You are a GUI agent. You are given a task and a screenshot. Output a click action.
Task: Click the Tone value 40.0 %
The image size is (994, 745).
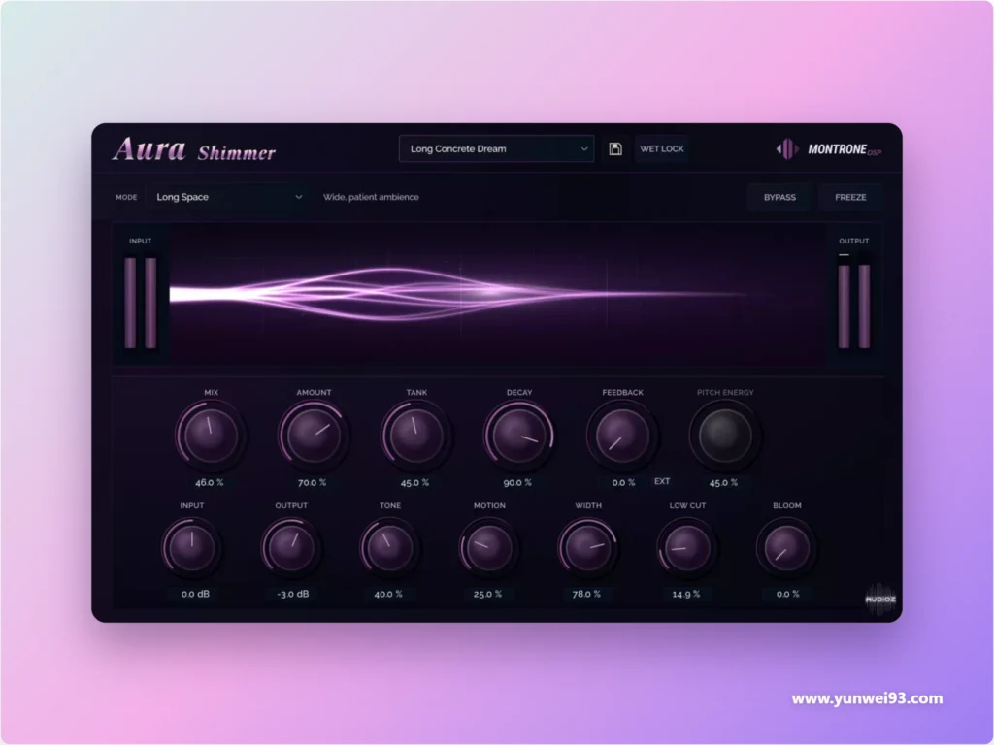[388, 594]
